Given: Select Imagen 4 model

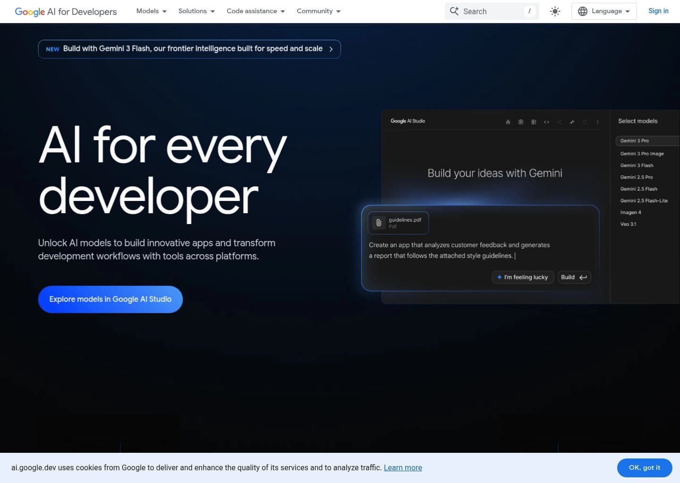Looking at the screenshot, I should click(630, 213).
